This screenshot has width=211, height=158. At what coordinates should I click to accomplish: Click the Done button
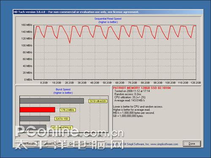[192, 144]
